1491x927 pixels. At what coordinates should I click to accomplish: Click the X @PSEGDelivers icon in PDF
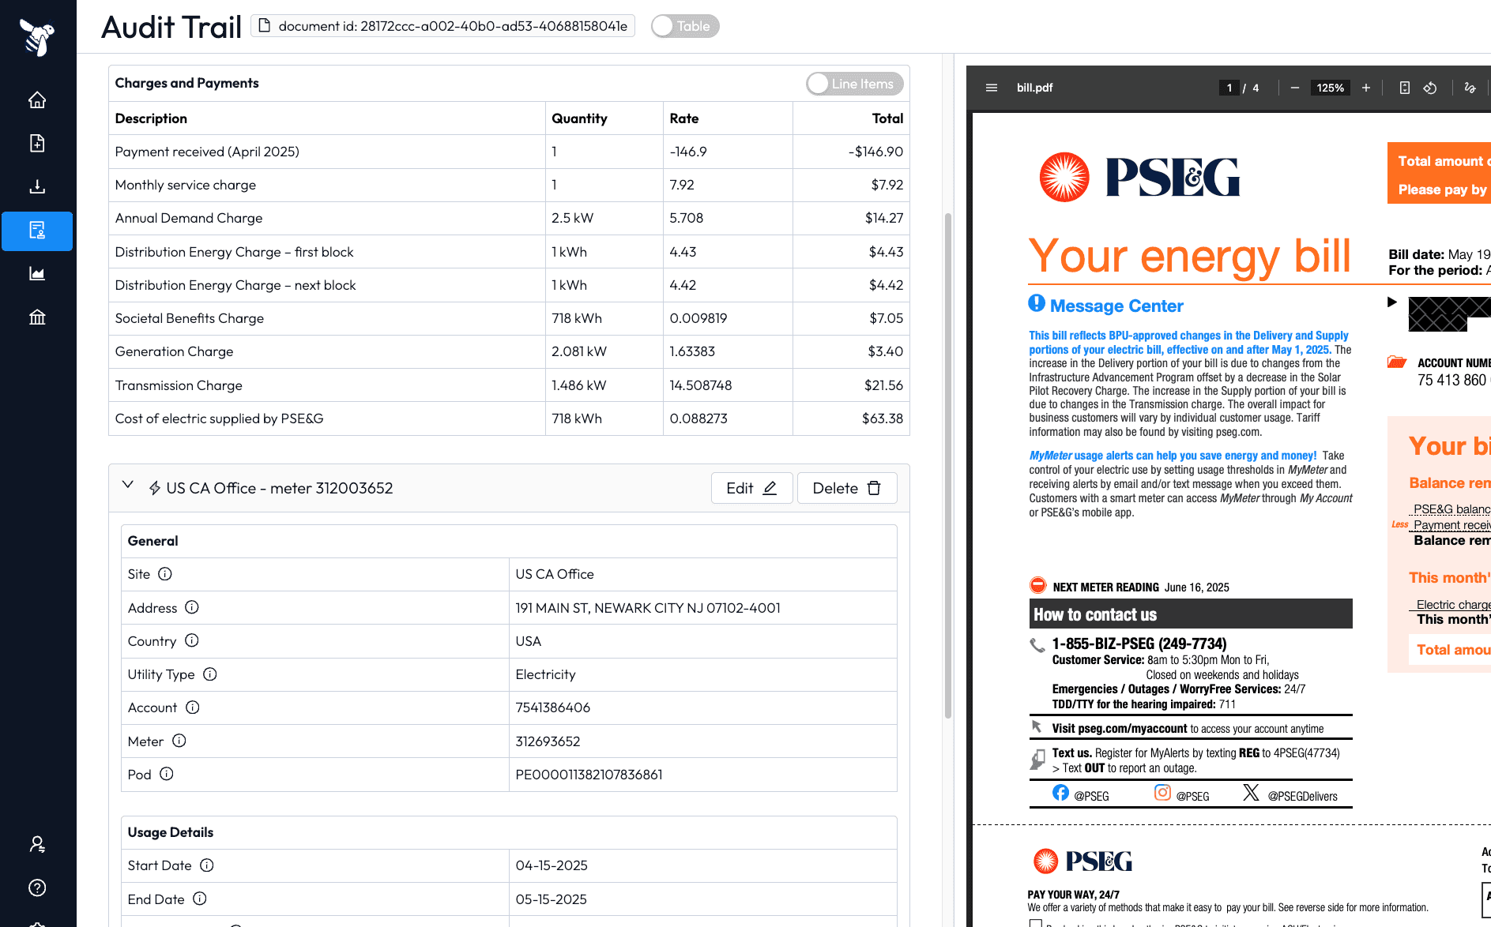click(1251, 793)
